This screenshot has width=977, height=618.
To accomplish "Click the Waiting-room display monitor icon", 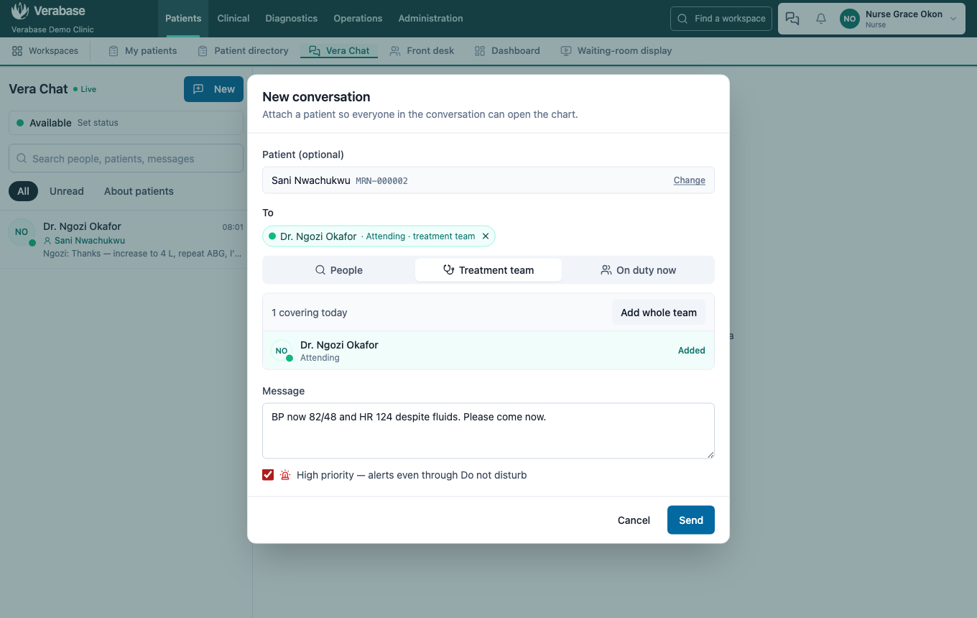I will (566, 51).
